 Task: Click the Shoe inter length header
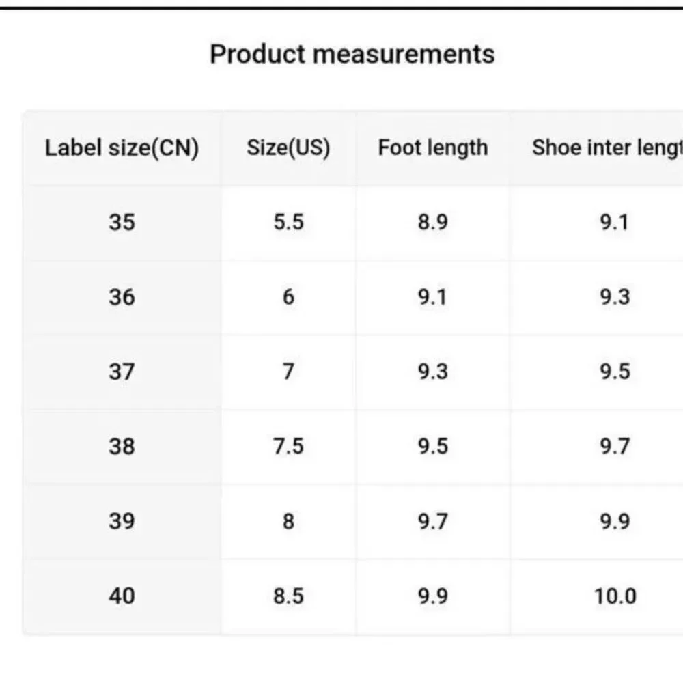pos(597,148)
